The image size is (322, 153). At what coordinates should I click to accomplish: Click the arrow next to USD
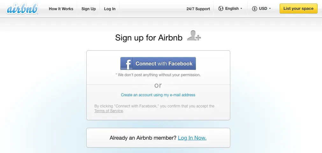[270, 9]
